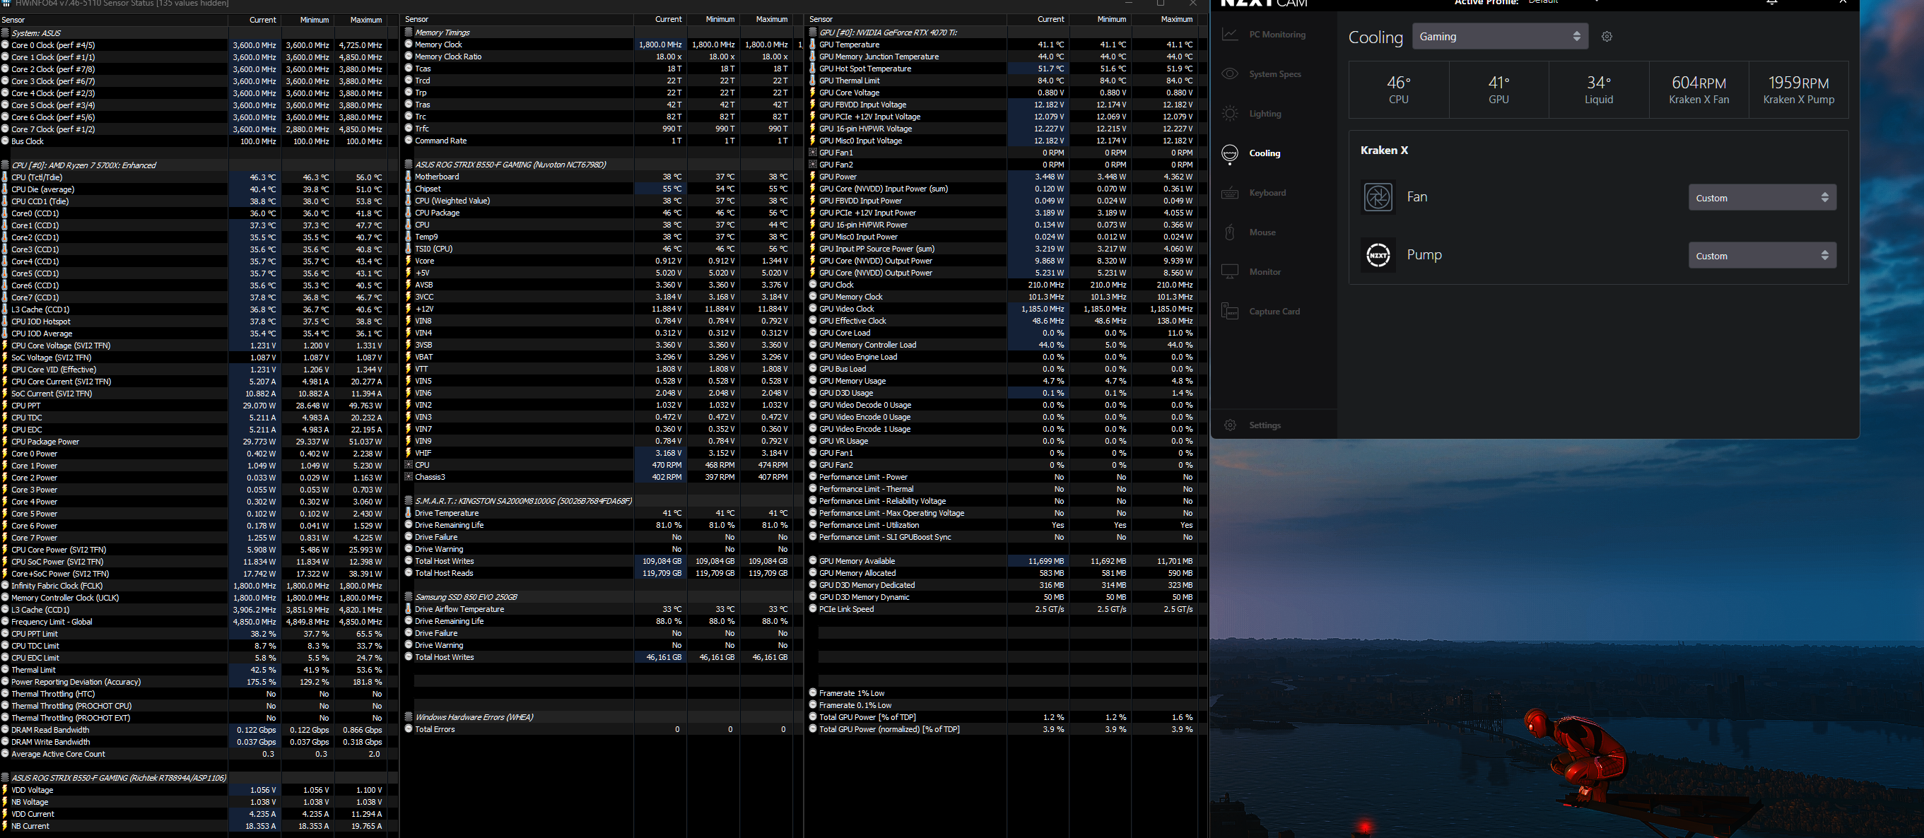Open the Gaming cooling profile dropdown
The image size is (1924, 838).
(1499, 37)
